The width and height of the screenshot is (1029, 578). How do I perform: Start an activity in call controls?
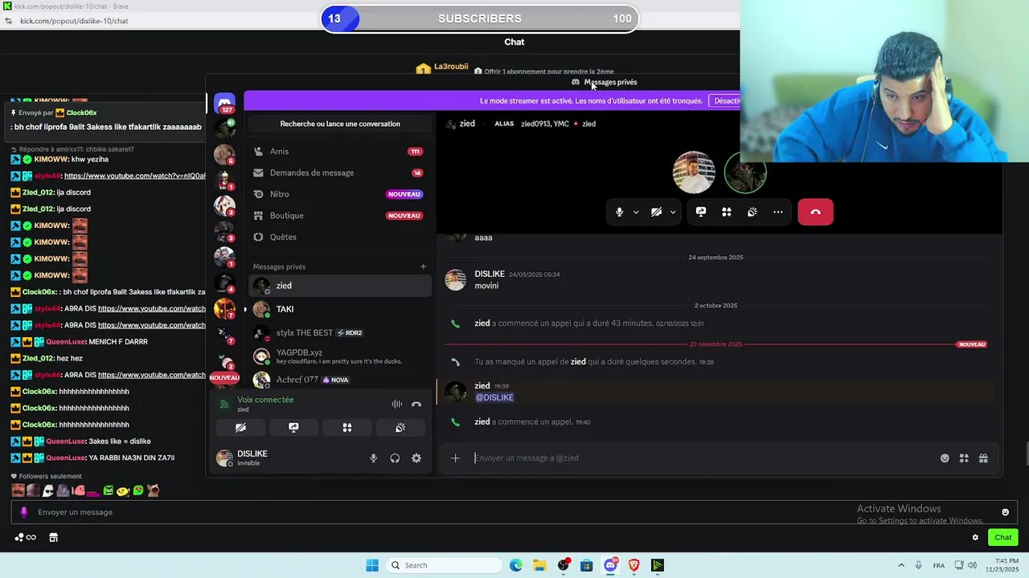pos(727,212)
